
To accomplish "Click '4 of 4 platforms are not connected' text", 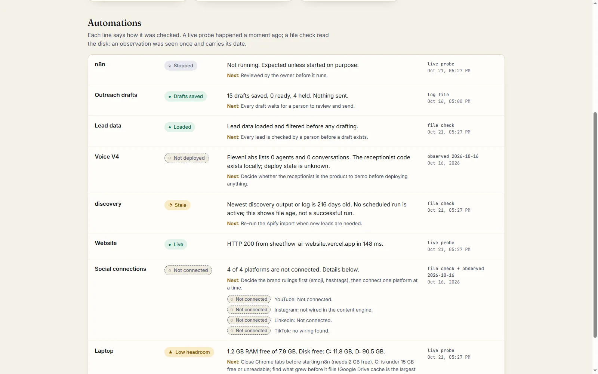I will coord(274,270).
